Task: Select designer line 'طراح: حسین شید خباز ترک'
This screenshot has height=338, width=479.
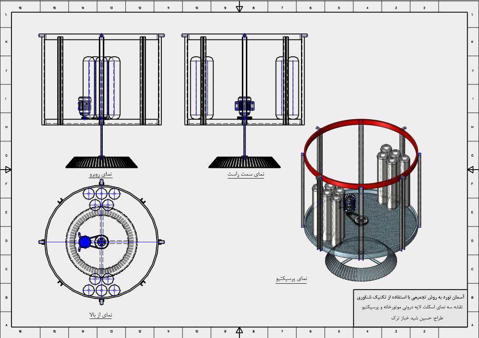Action: click(417, 318)
